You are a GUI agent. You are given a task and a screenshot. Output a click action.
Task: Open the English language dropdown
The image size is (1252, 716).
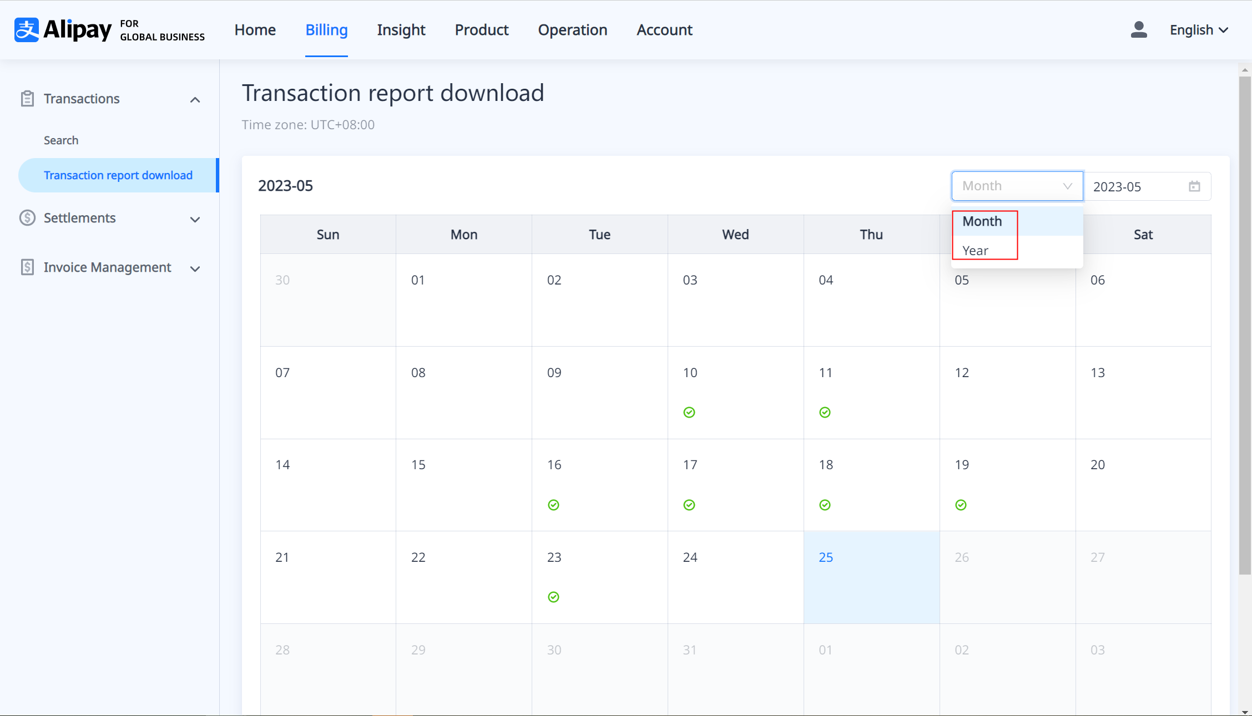click(1199, 30)
